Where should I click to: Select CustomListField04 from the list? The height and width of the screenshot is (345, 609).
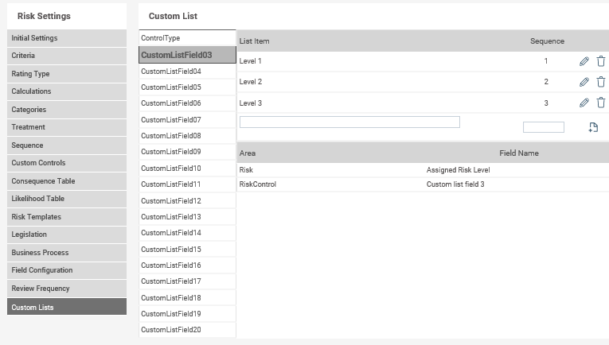[x=187, y=72]
